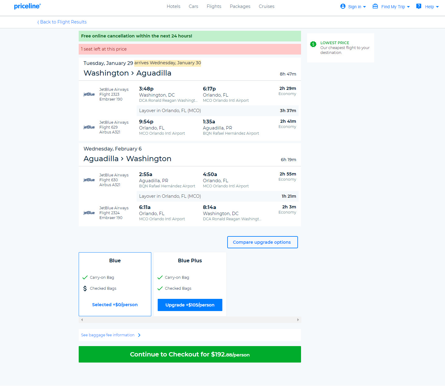Click the BQN Rafael Hernández Airport arrival text
This screenshot has width=445, height=386.
pos(231,133)
